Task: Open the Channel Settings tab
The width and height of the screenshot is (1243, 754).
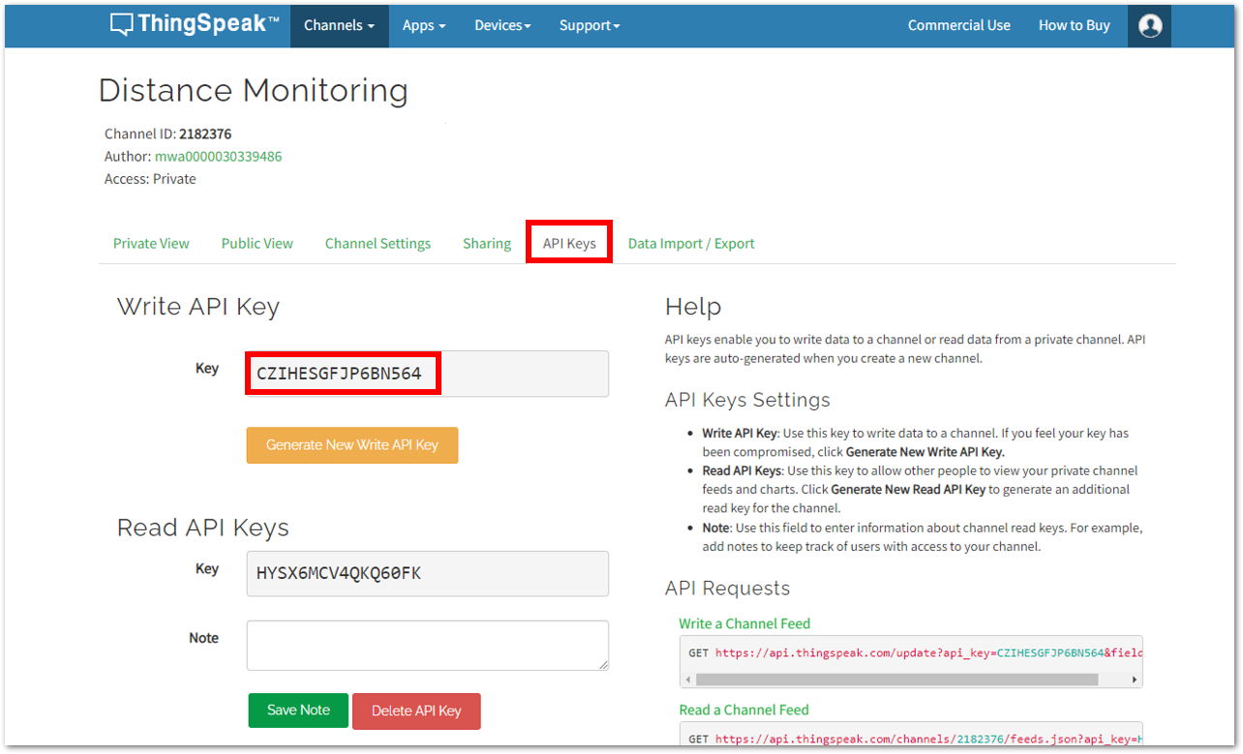Action: 378,243
